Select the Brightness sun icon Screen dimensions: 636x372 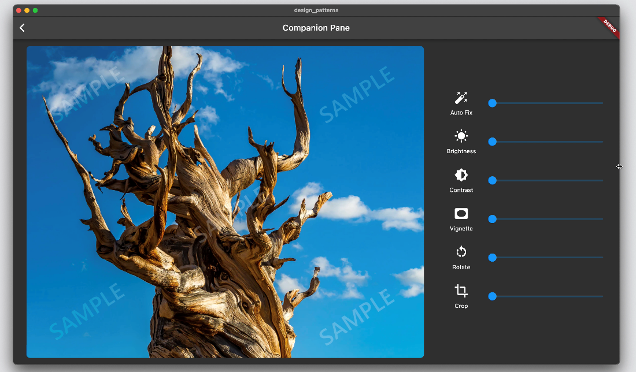461,136
